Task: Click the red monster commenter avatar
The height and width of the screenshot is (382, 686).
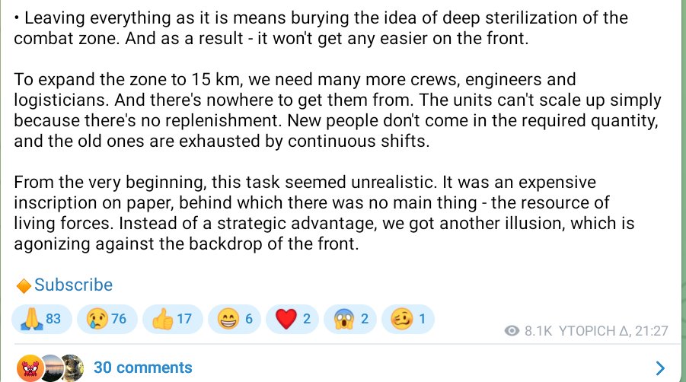Action: tap(29, 368)
